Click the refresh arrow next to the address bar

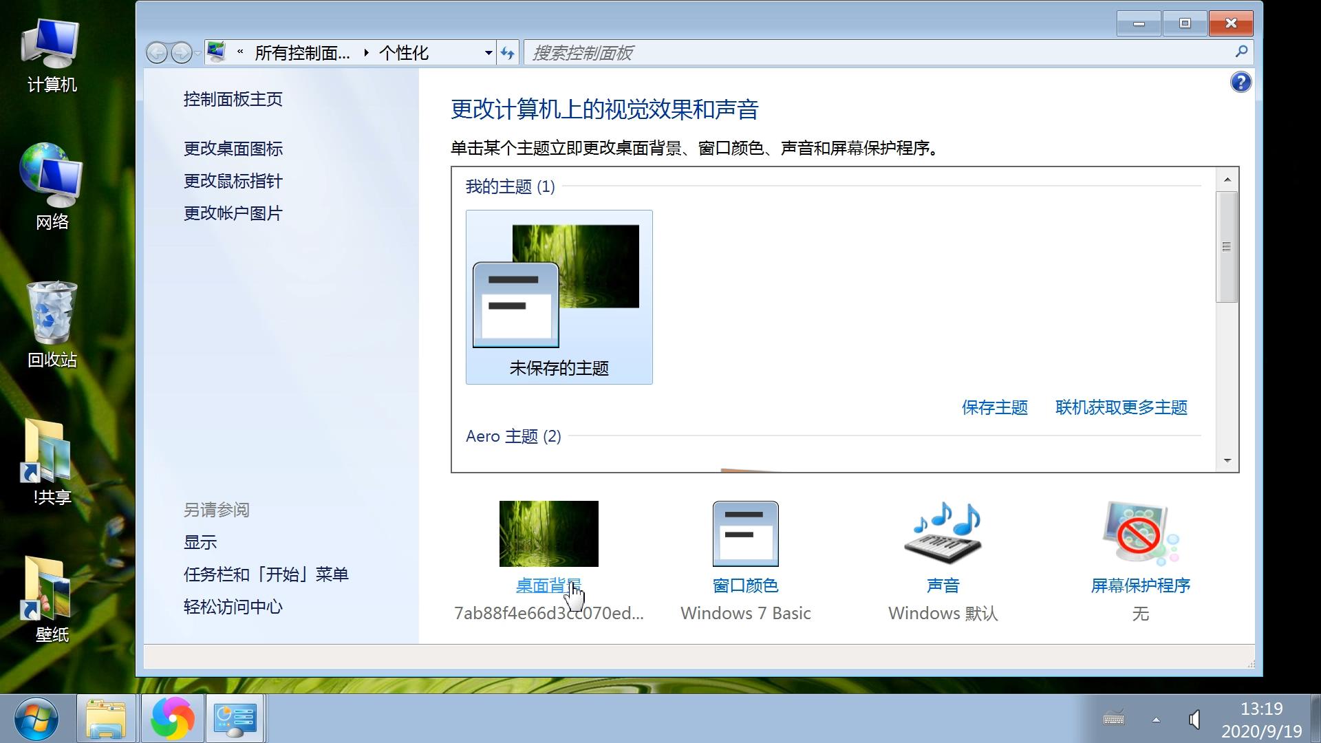(507, 52)
